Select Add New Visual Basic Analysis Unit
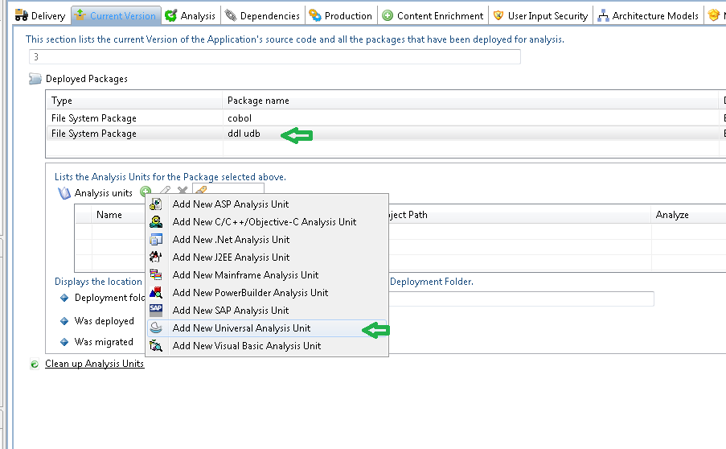 click(246, 346)
